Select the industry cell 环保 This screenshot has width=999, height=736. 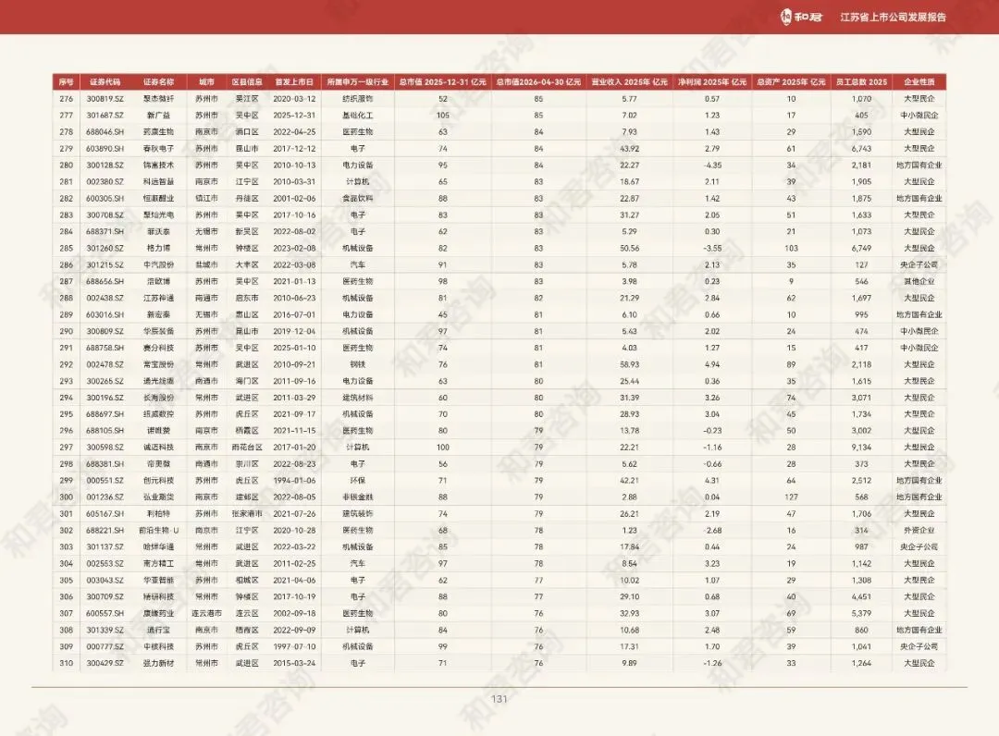pyautogui.click(x=357, y=481)
